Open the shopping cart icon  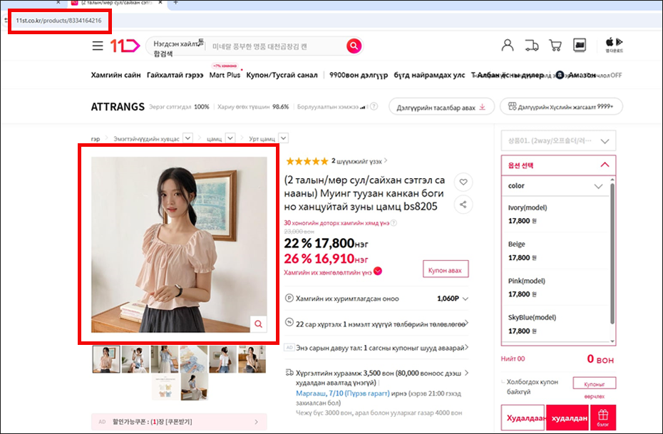(555, 46)
